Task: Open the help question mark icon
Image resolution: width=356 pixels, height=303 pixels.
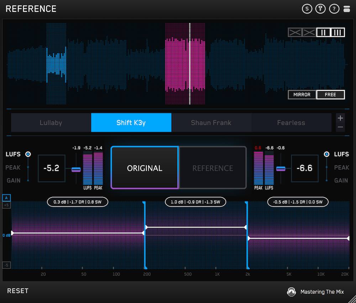Action: tap(334, 9)
